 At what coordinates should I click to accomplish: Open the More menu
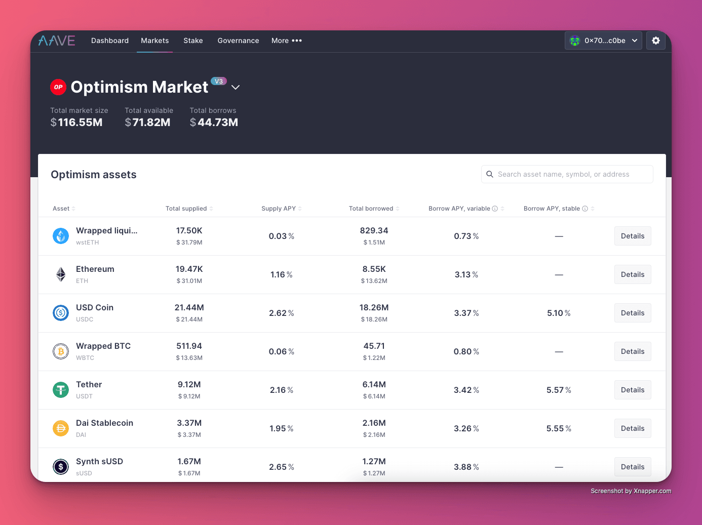(x=287, y=41)
